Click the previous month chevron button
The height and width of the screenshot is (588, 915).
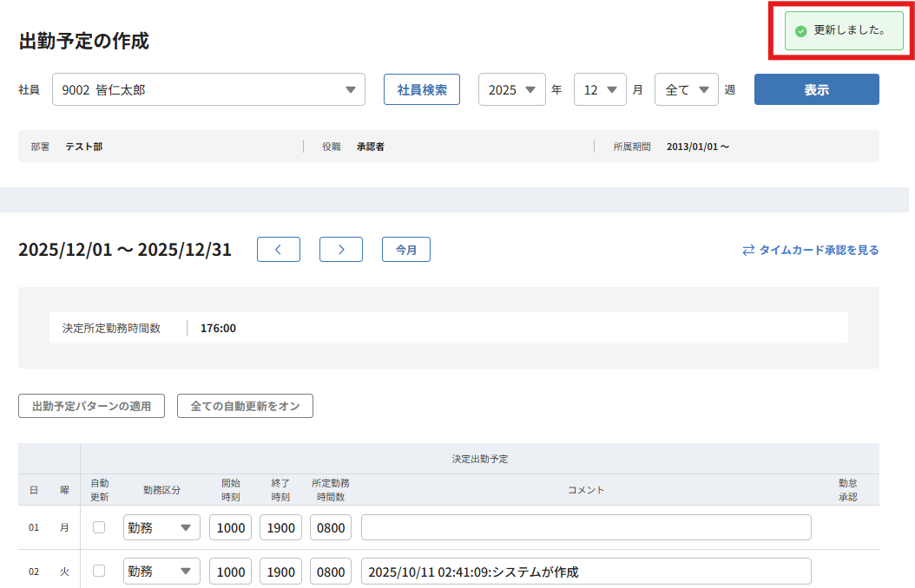tap(278, 250)
